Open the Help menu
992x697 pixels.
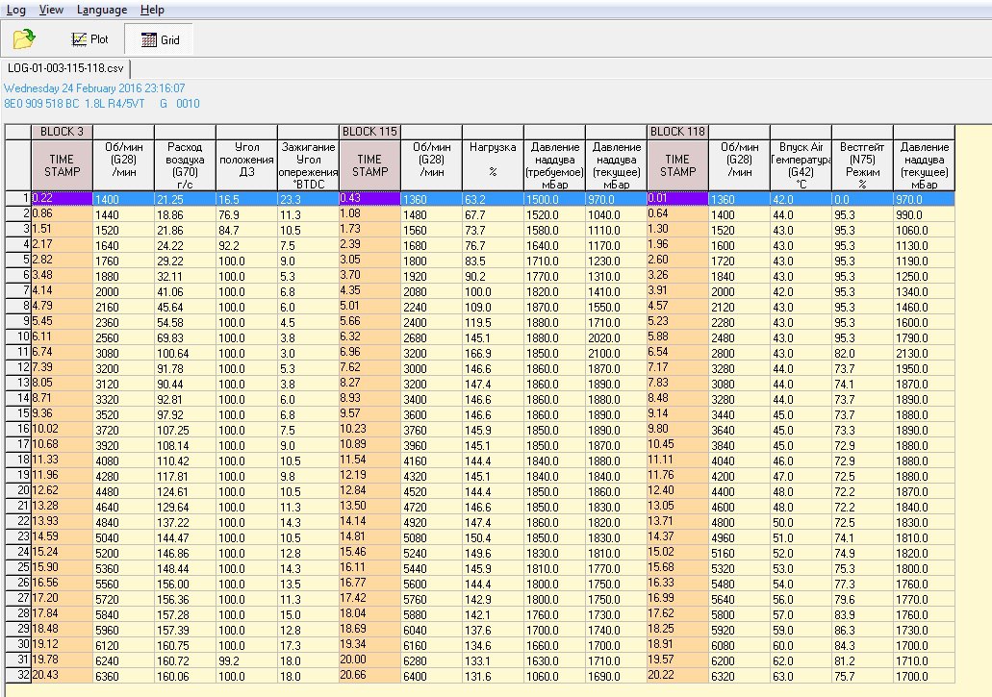click(x=152, y=10)
